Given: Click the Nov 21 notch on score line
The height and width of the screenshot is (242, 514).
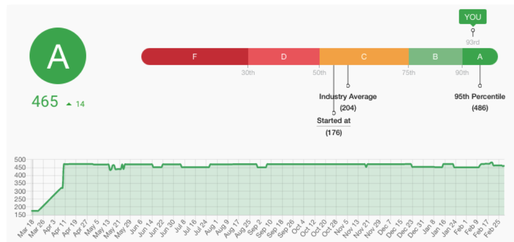Looking at the screenshot, I should (366, 166).
